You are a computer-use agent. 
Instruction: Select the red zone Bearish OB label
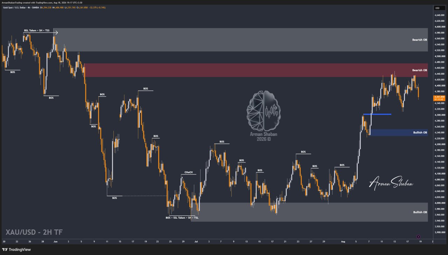[x=419, y=70]
